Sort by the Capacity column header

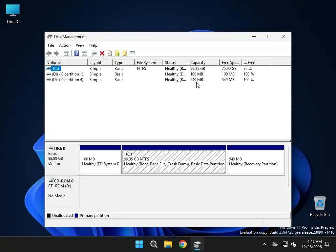coord(204,63)
